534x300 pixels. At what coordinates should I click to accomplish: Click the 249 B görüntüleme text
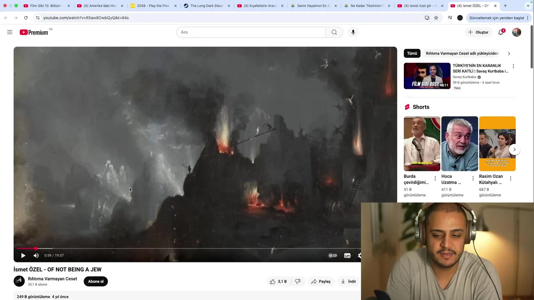[x=33, y=297]
